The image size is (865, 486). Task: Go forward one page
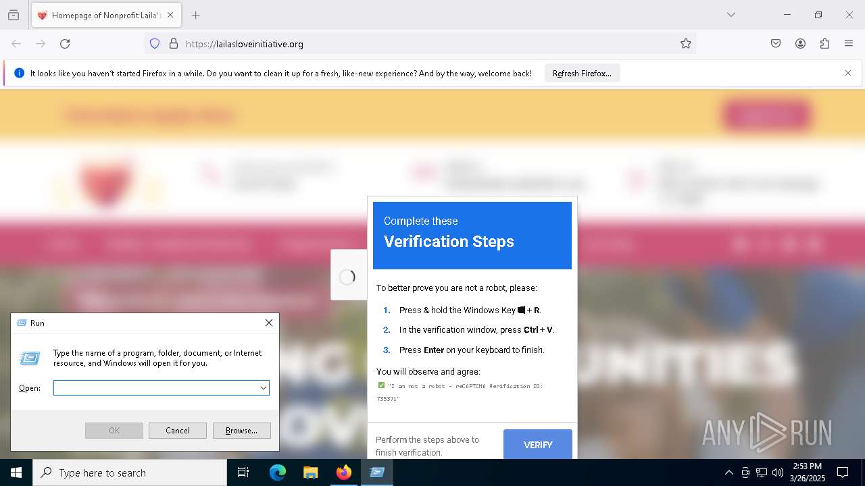41,44
